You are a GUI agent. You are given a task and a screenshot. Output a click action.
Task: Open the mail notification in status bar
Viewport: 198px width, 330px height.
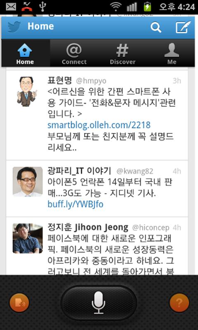(11, 7)
